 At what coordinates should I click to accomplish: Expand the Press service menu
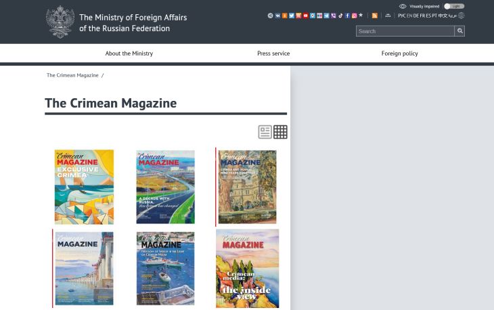click(x=273, y=53)
